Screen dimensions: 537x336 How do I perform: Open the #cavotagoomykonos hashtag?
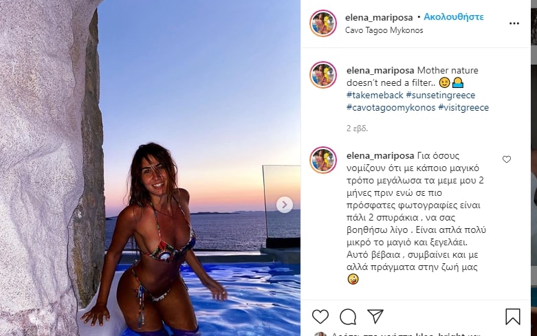(x=391, y=107)
